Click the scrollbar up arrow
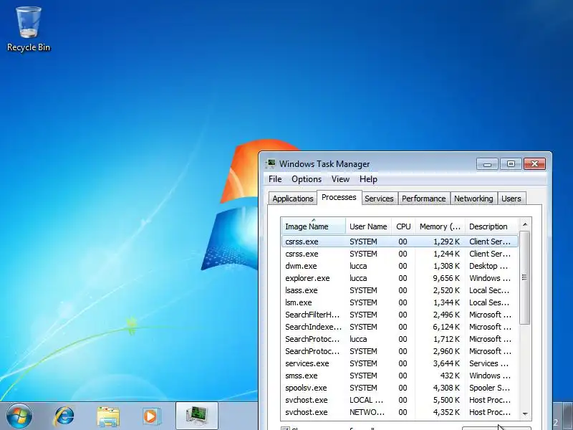 [525, 224]
